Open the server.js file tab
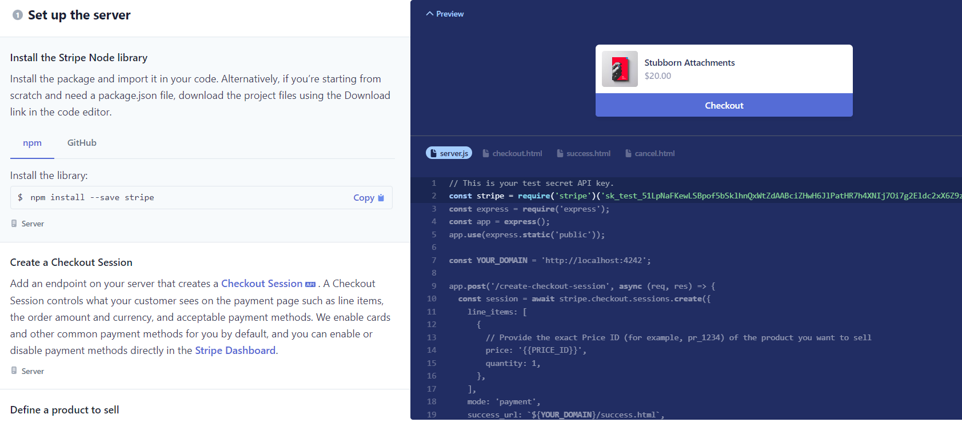The width and height of the screenshot is (962, 422). click(449, 153)
